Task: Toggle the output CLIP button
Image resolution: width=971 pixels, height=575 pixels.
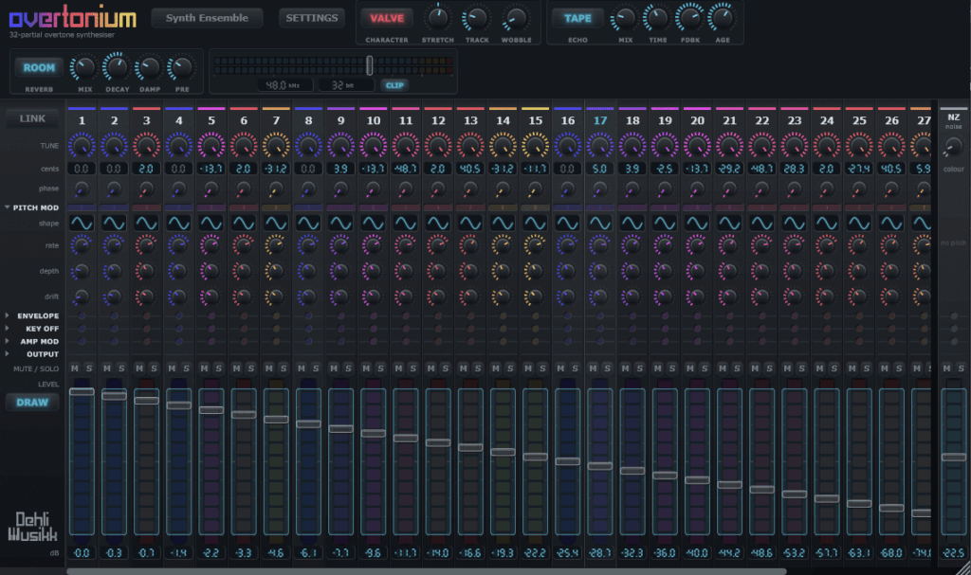Action: (x=394, y=85)
